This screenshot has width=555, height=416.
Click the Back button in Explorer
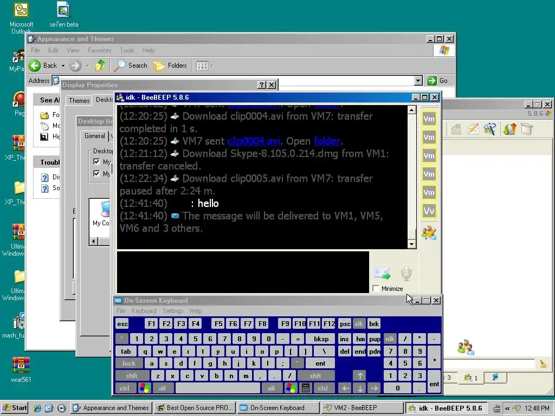point(43,66)
